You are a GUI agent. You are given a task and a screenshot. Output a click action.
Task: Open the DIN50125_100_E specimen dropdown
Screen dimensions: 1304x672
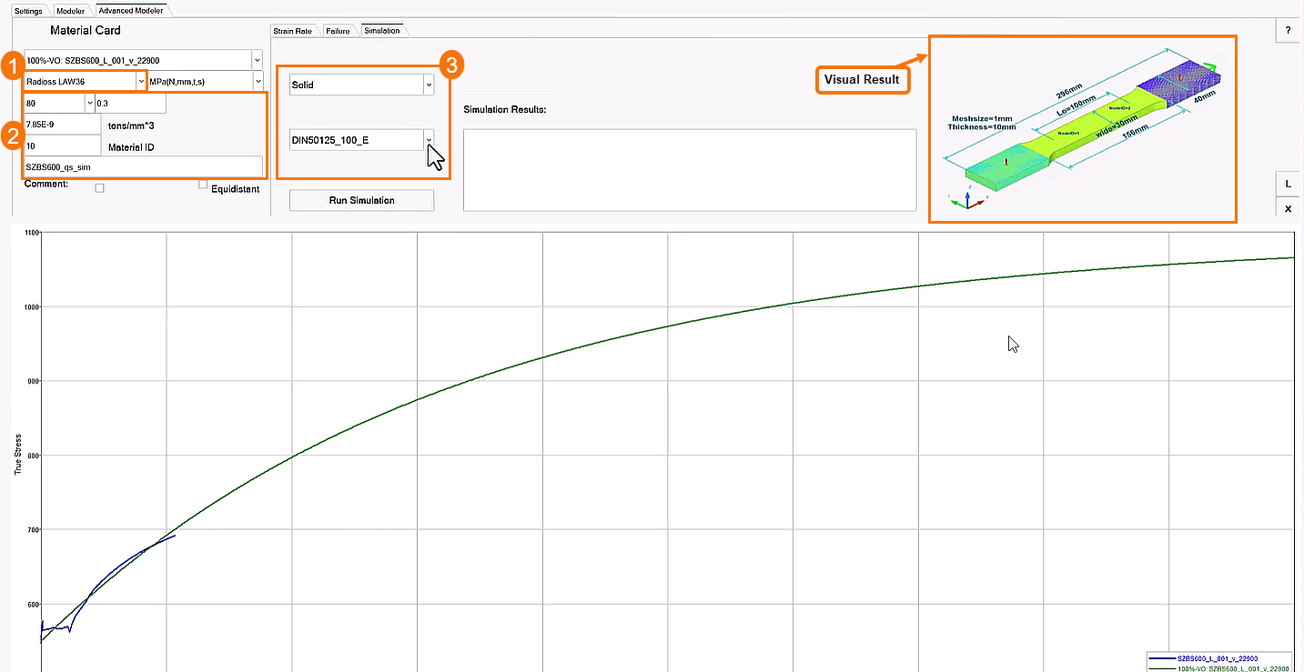(428, 139)
